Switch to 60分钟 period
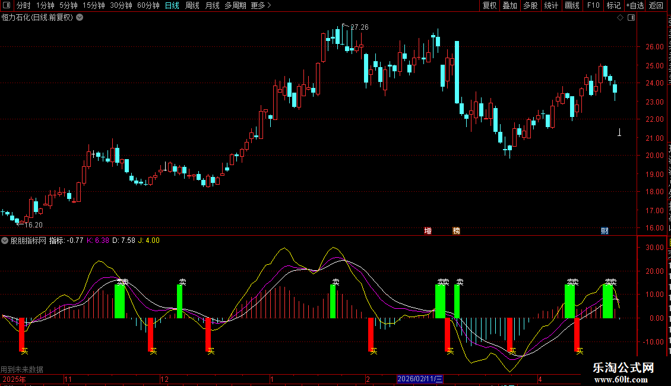 pyautogui.click(x=148, y=5)
